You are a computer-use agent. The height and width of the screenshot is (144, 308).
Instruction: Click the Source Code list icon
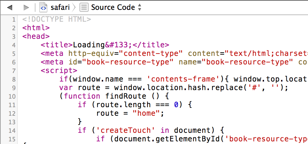point(84,7)
